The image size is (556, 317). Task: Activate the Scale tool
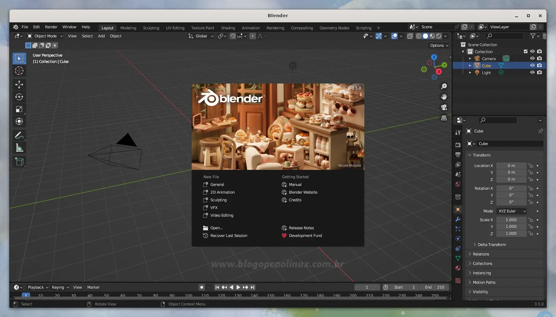[x=19, y=109]
